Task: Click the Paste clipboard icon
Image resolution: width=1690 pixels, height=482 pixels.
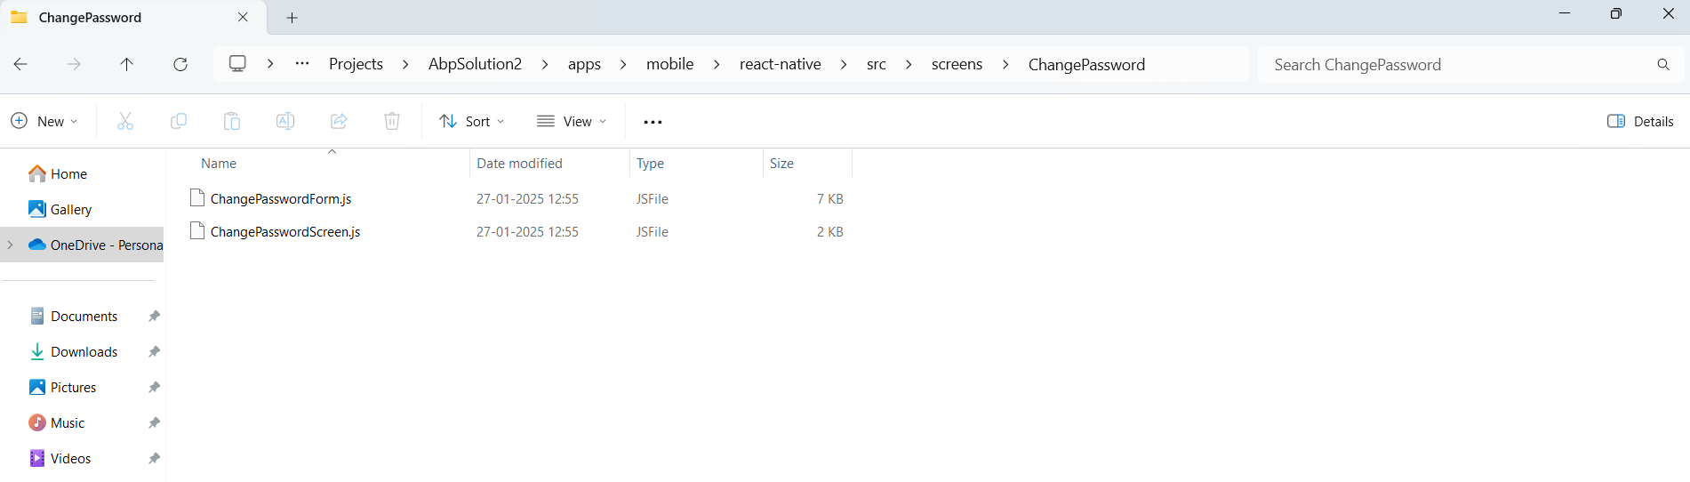Action: (232, 122)
